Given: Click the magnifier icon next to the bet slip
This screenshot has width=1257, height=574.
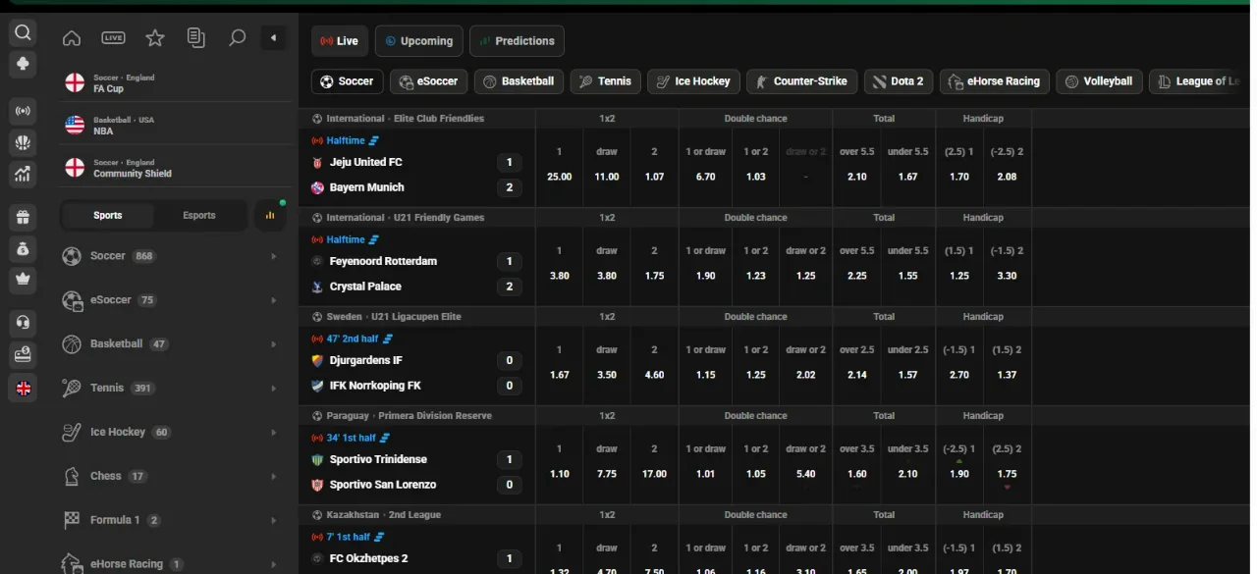Looking at the screenshot, I should coord(237,38).
